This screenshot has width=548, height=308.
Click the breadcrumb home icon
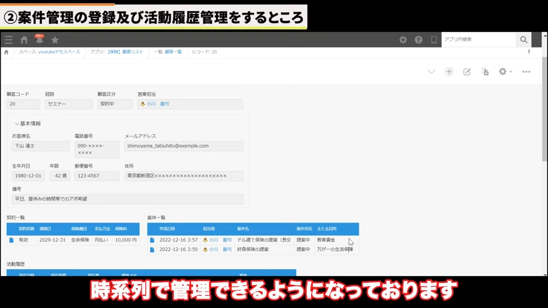click(6, 52)
